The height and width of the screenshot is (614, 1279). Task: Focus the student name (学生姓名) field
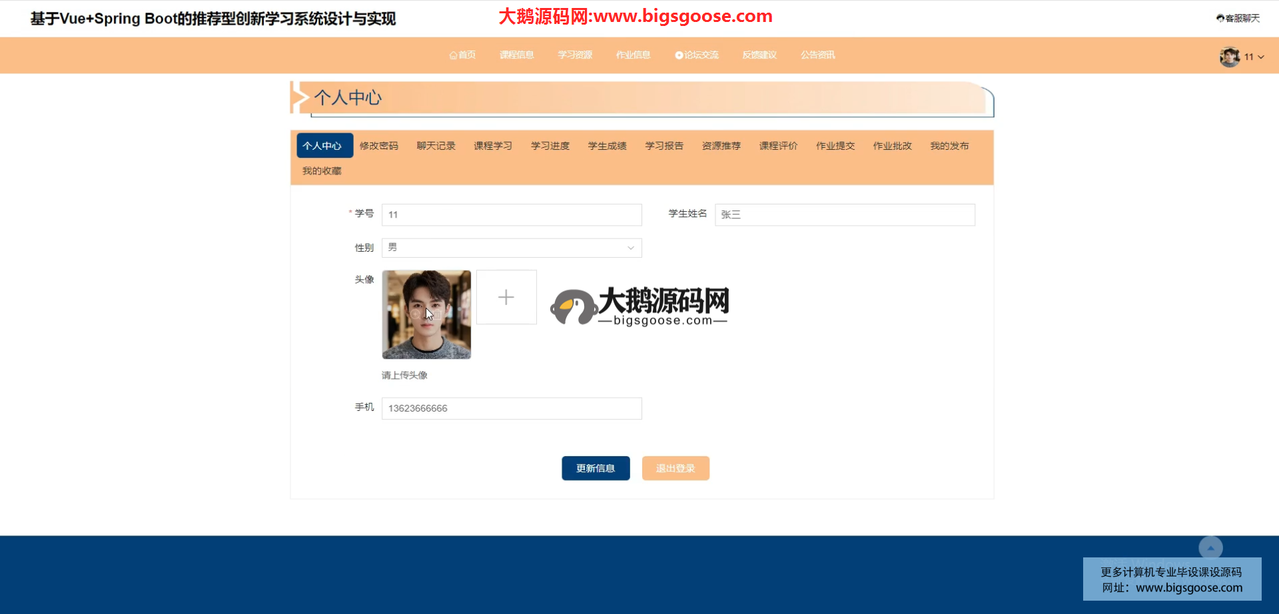[844, 214]
